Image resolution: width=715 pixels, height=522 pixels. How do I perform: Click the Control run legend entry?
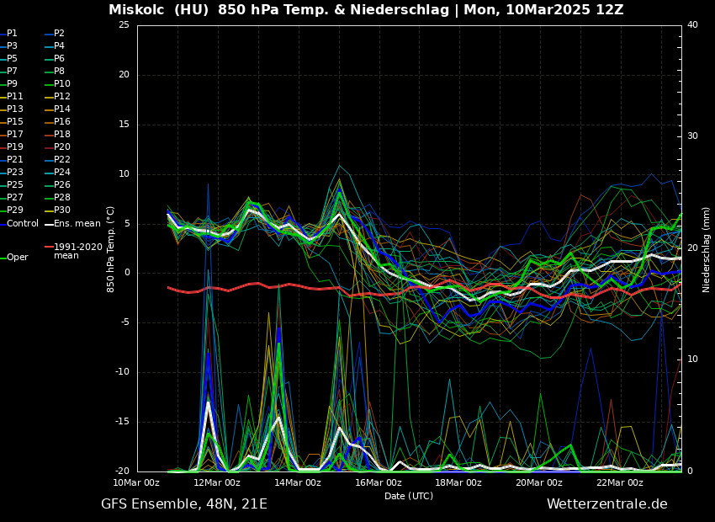coord(23,223)
